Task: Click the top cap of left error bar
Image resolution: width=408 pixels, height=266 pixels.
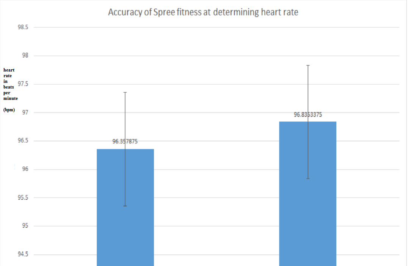Action: (125, 92)
